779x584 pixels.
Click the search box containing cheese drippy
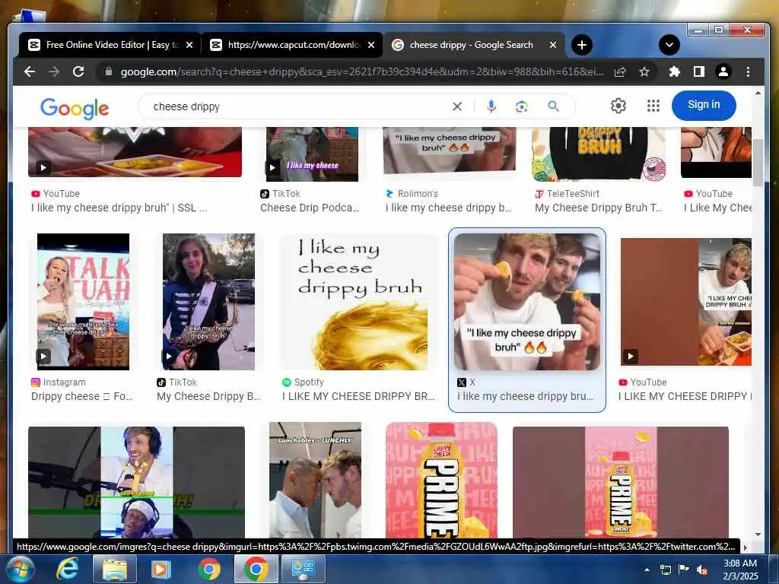click(298, 106)
